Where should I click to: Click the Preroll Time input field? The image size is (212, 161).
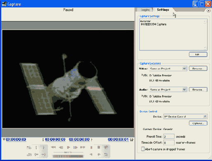(x=169, y=137)
